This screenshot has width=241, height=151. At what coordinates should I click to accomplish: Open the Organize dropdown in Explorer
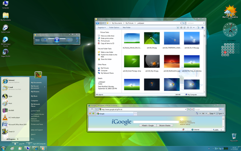click(x=102, y=28)
